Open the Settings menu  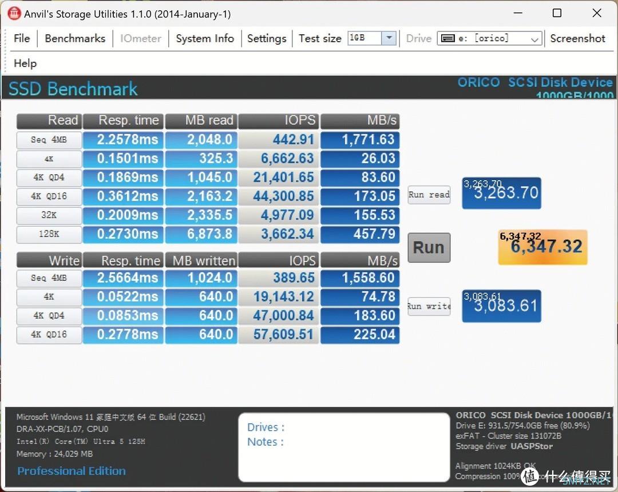(267, 38)
